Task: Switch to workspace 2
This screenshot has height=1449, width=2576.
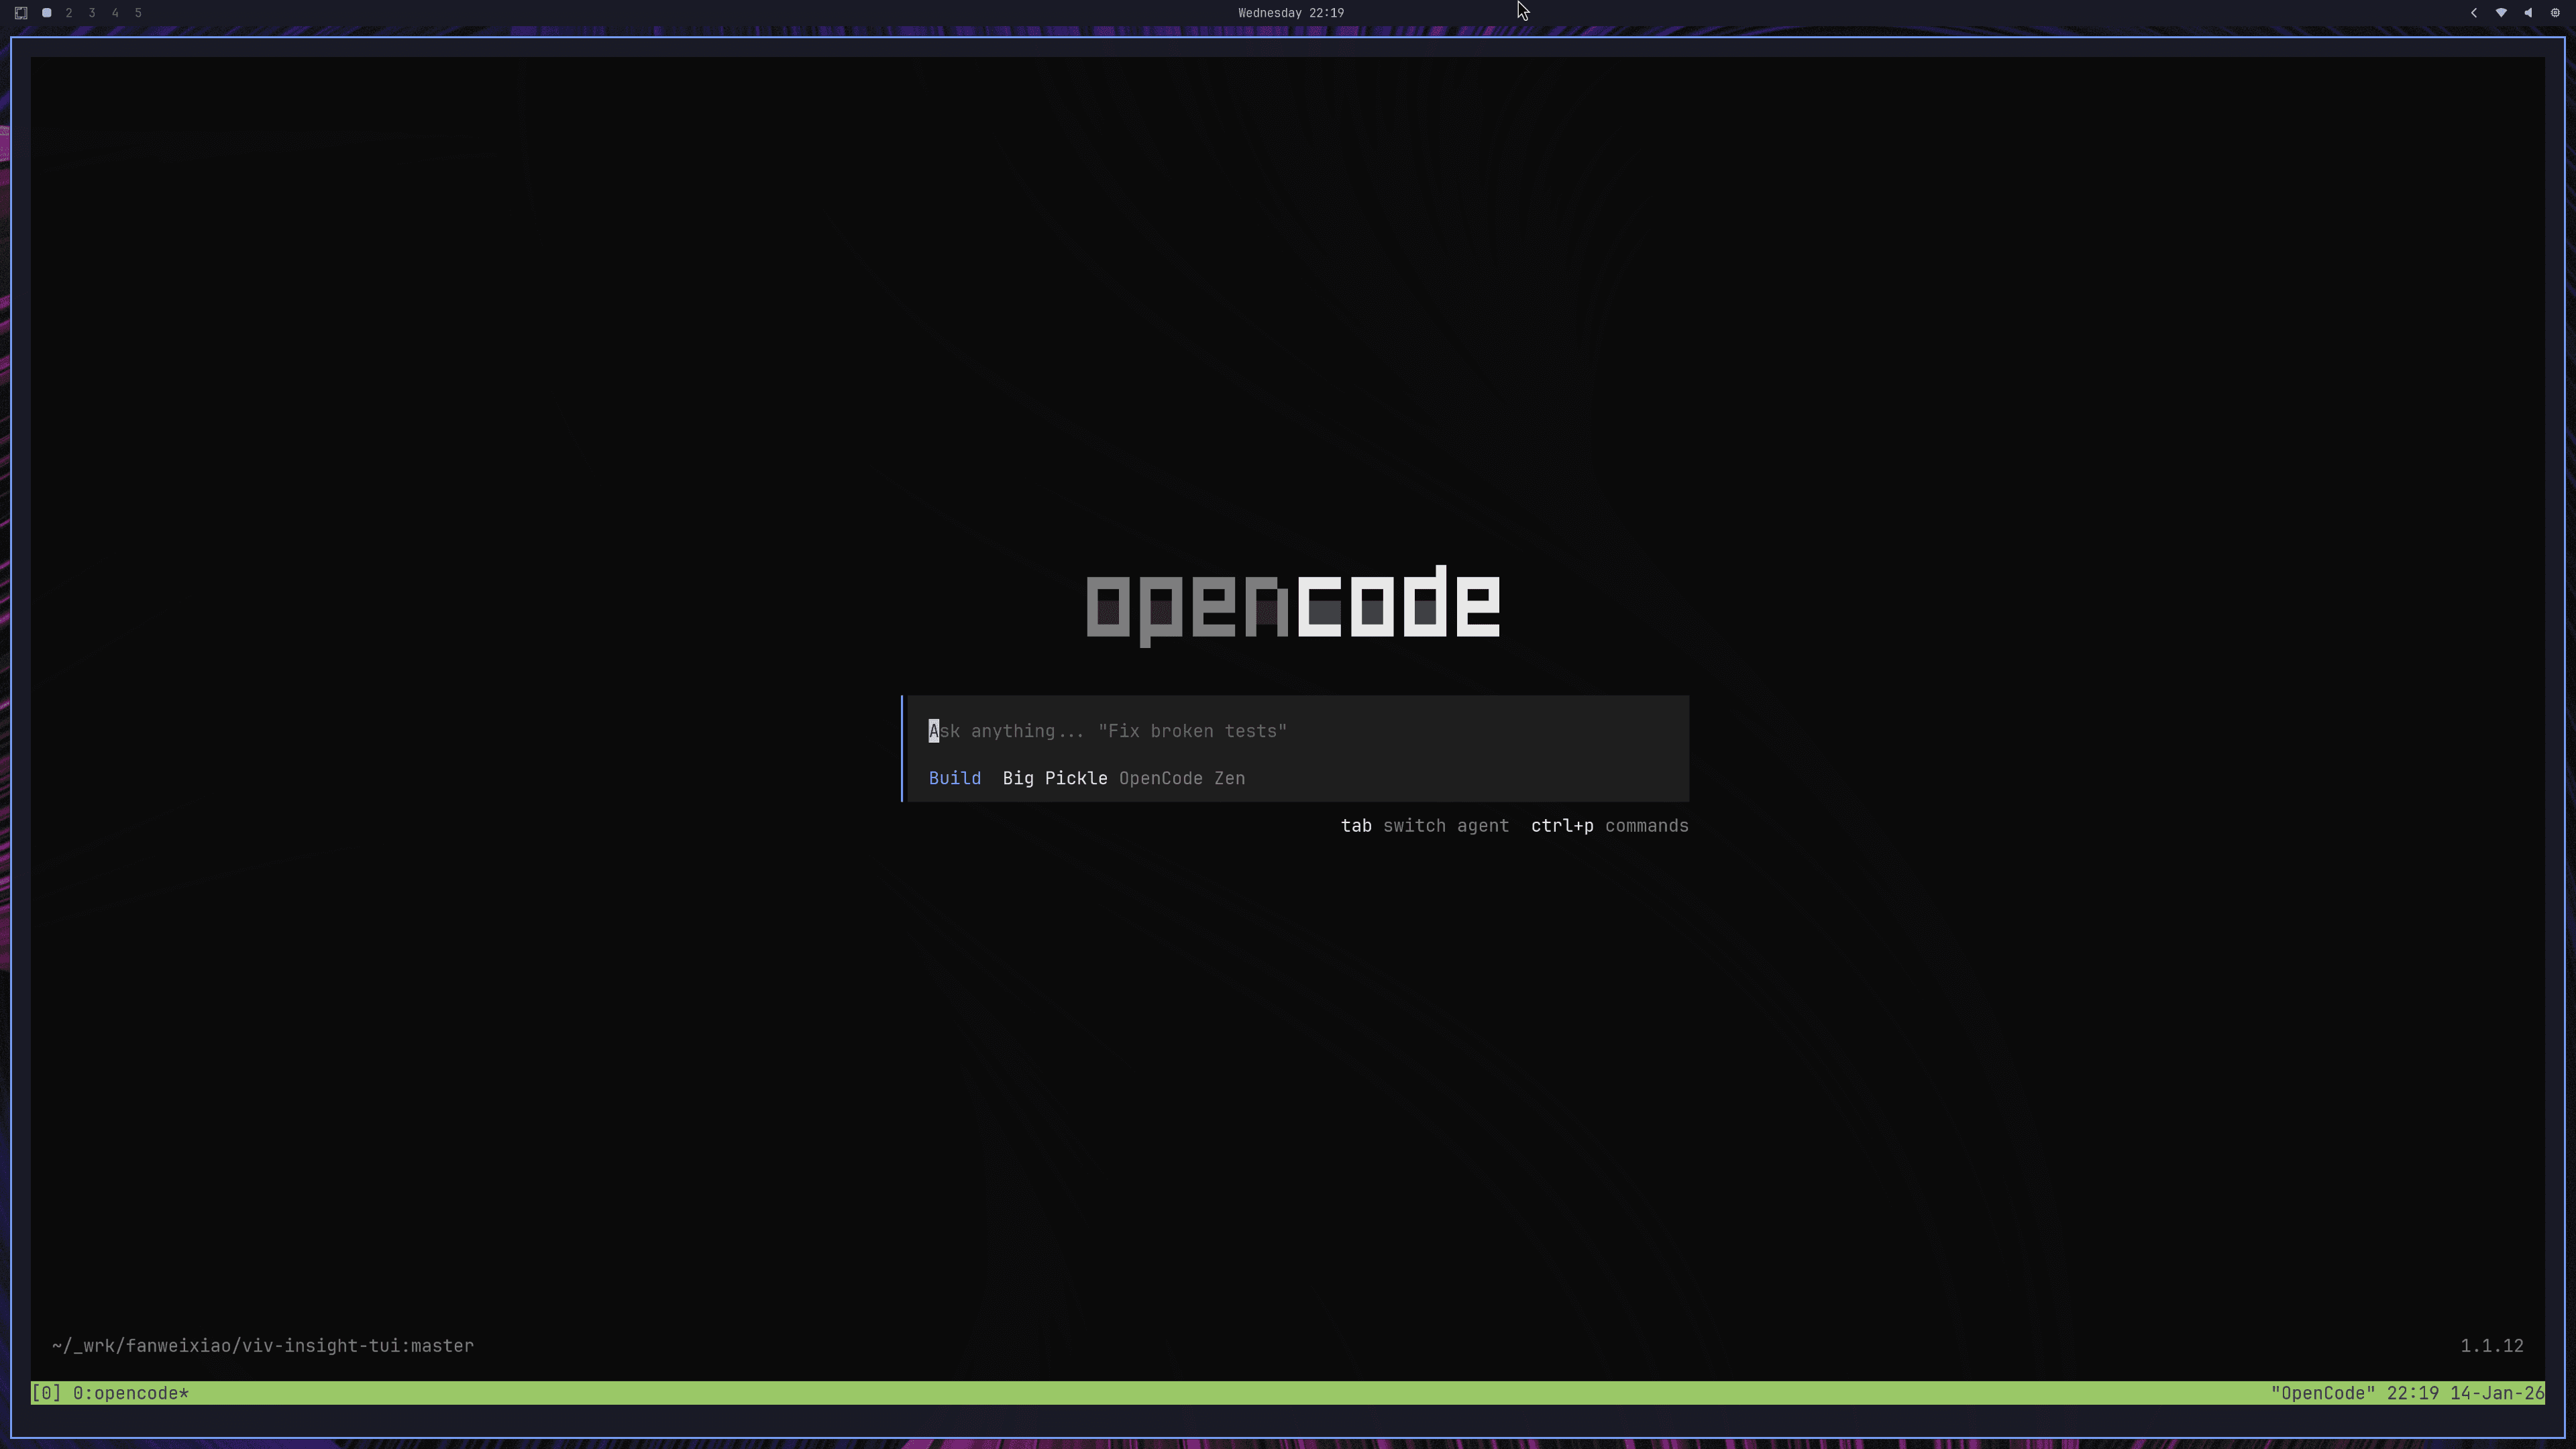Action: [69, 13]
